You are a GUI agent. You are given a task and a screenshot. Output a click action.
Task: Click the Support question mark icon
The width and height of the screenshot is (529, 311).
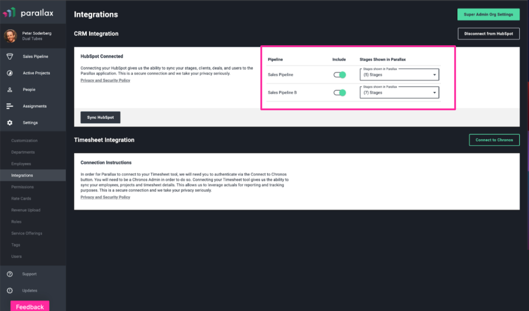(10, 274)
